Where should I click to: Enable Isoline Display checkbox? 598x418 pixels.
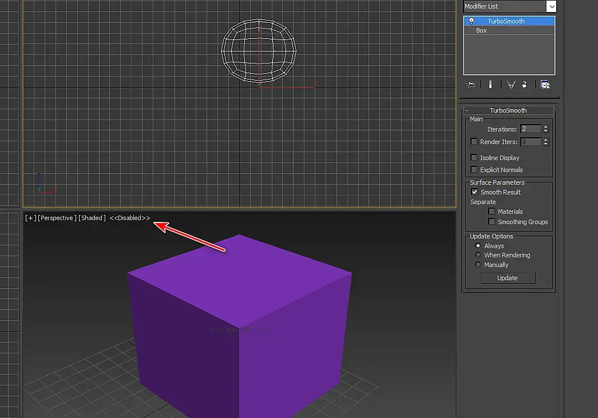[x=474, y=157]
